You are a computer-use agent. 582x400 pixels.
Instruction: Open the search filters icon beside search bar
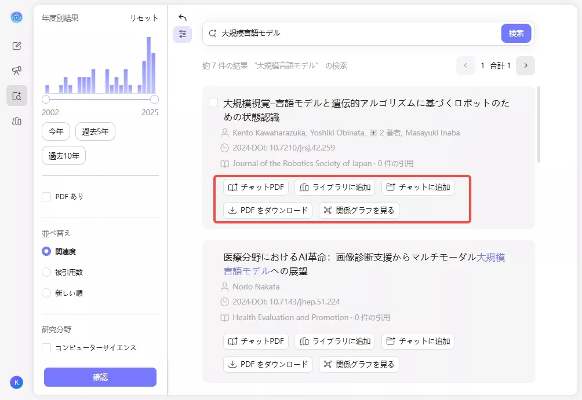(183, 34)
